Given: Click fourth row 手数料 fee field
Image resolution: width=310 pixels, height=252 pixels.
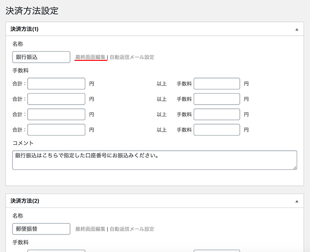Looking at the screenshot, I should (x=217, y=130).
